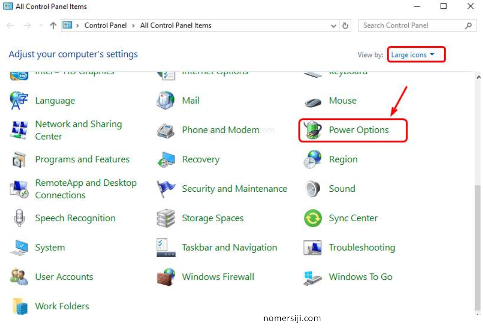Open the Taskbar and Navigation link text

(x=230, y=248)
